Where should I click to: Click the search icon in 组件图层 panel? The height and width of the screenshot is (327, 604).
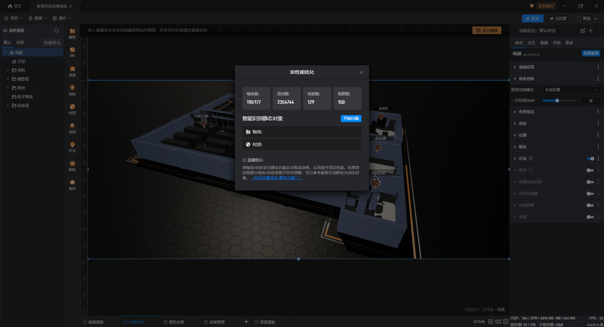coord(57,31)
